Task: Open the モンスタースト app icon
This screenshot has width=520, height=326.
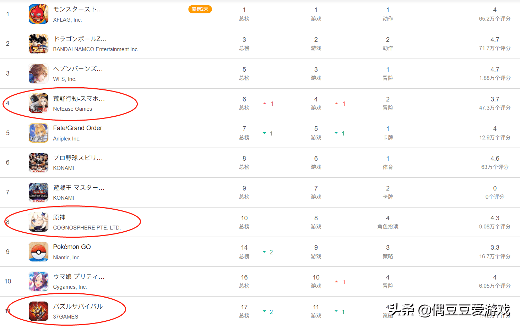Action: (x=38, y=14)
